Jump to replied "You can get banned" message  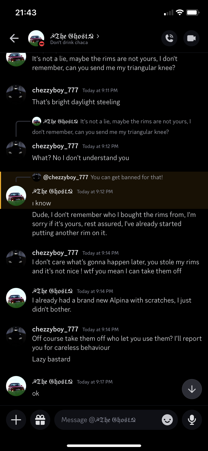click(x=127, y=177)
